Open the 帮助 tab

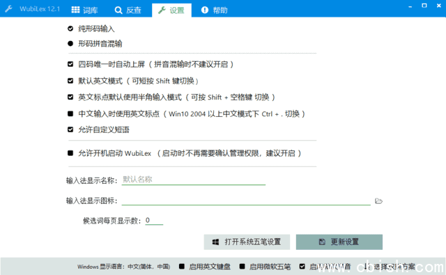[x=214, y=10]
